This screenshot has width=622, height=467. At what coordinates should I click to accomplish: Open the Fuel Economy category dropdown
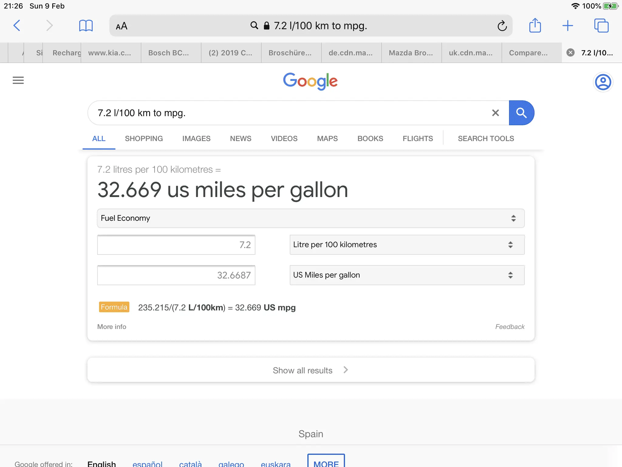[x=310, y=218]
